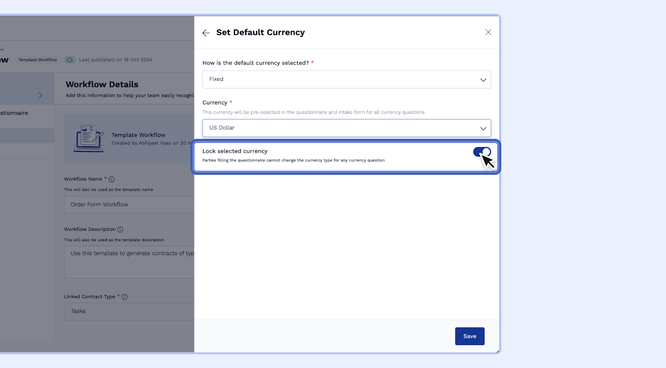Click the Workflow Name input field
The image size is (666, 368).
pos(129,205)
